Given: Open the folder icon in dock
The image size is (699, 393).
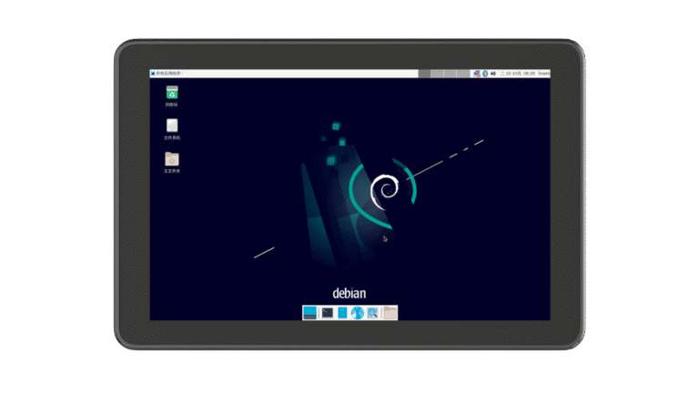Looking at the screenshot, I should [x=390, y=313].
